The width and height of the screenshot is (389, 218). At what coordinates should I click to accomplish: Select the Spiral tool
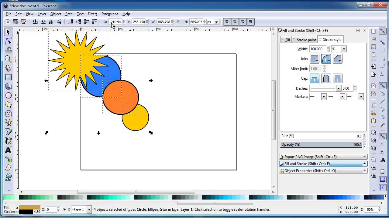click(x=8, y=114)
